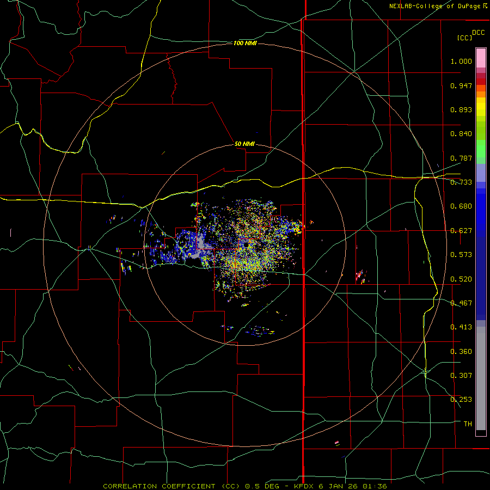This screenshot has height=490, width=490.
Task: Click the DCC label above the color bar
Action: [x=478, y=33]
